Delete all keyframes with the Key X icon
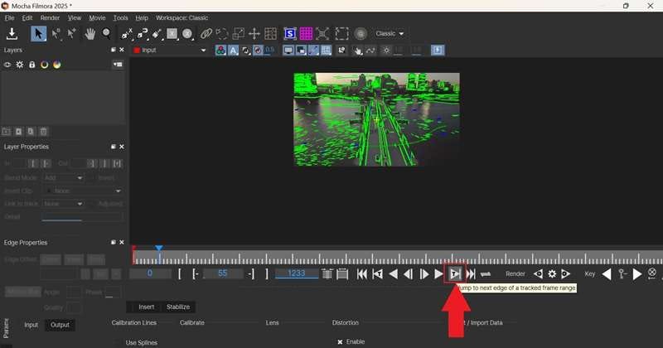663x348 pixels. (652, 273)
